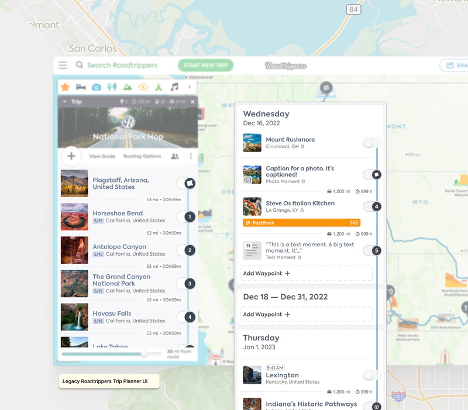Click the Share button in the header

[454, 66]
